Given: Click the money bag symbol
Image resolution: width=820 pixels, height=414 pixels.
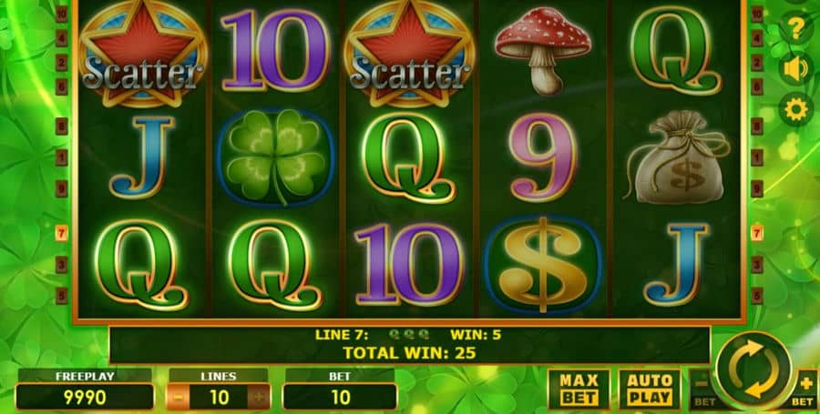Looking at the screenshot, I should [677, 157].
